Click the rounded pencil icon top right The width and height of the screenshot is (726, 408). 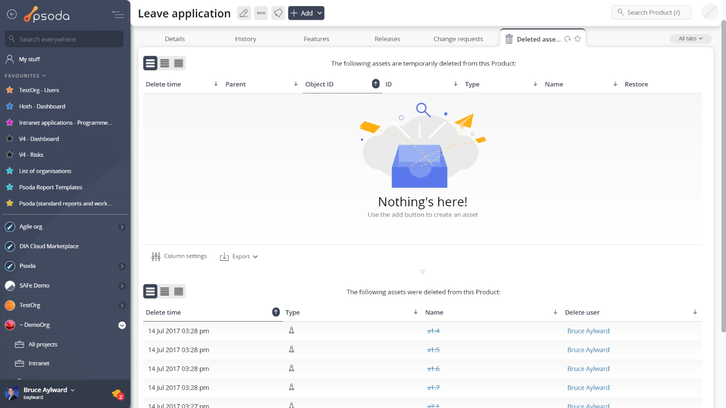[710, 12]
